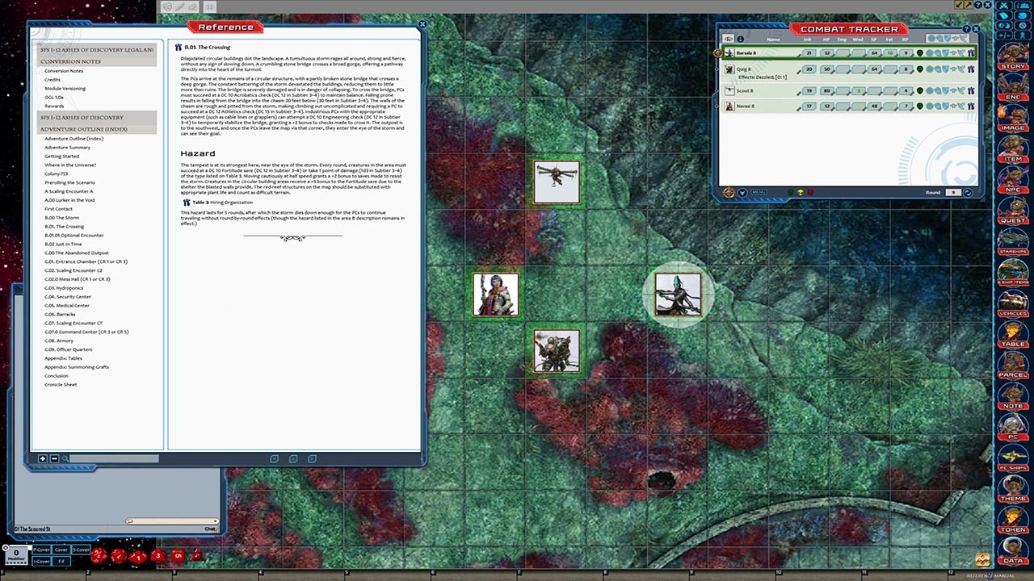Adjust the reference window zoom slider

click(x=113, y=458)
